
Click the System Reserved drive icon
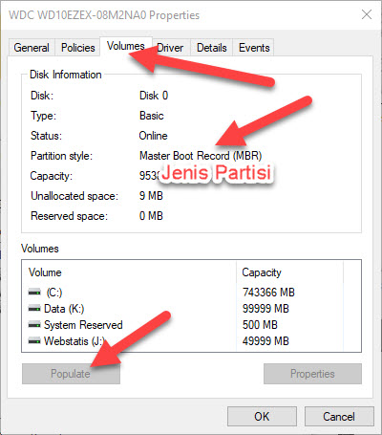tap(34, 325)
